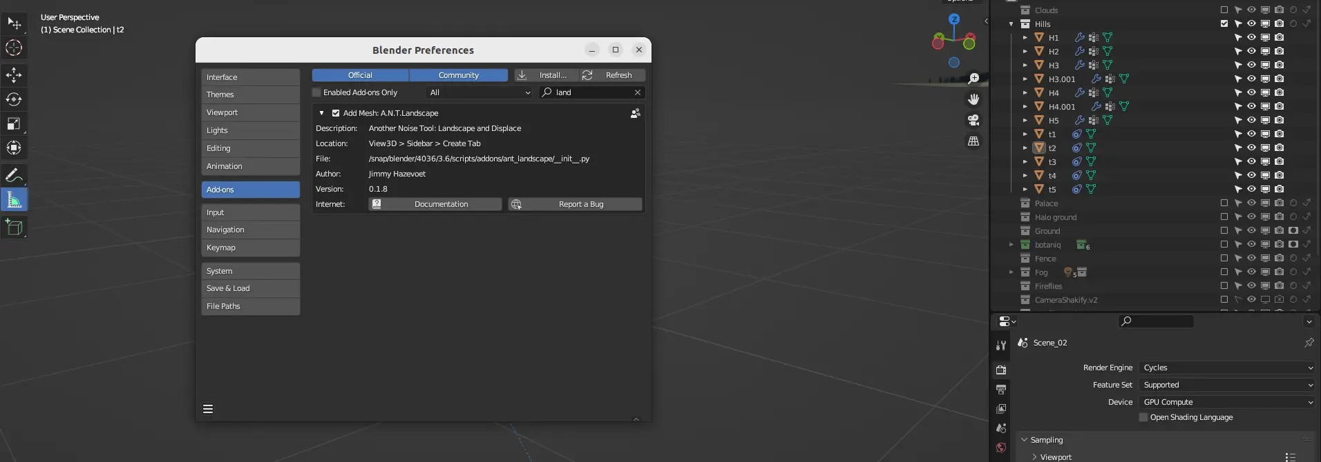Enable the Clouds collection checkbox

click(1224, 10)
